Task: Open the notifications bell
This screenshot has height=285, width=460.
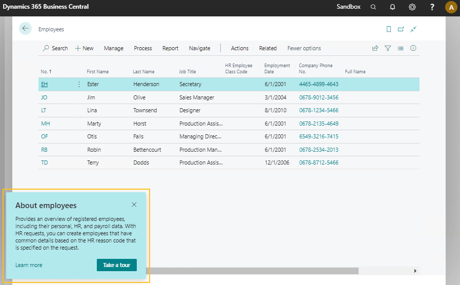Action: pos(392,7)
